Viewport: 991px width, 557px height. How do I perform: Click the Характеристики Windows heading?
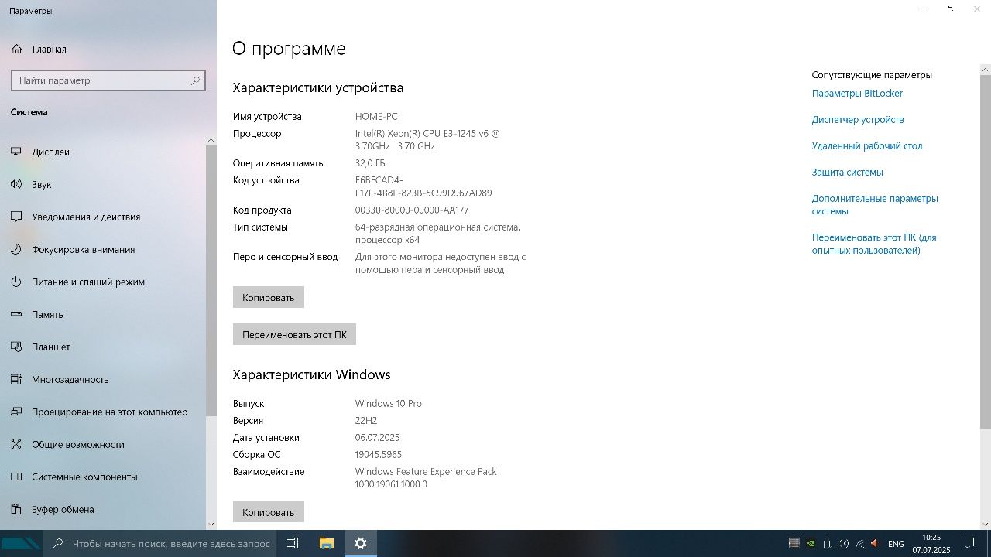click(x=311, y=374)
